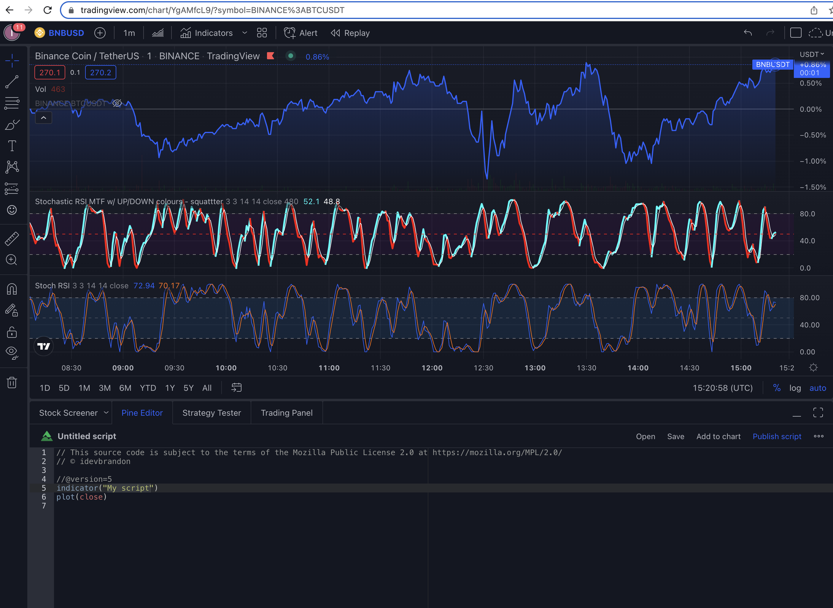Open the Trading Panel tab
Image resolution: width=833 pixels, height=608 pixels.
tap(287, 412)
